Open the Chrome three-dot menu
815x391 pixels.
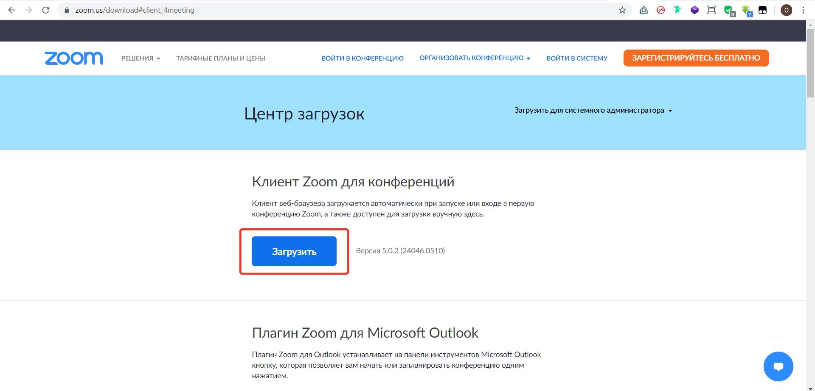click(x=803, y=10)
